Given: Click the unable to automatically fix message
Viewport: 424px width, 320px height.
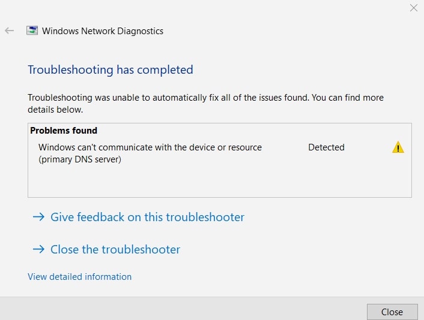Looking at the screenshot, I should pos(205,103).
